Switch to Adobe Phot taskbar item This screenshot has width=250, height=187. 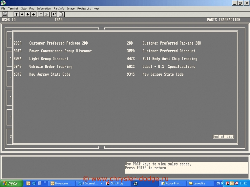(x=172, y=184)
